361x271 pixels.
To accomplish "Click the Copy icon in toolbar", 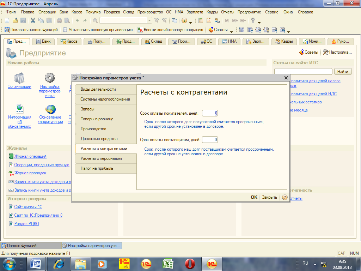I will (x=41, y=20).
